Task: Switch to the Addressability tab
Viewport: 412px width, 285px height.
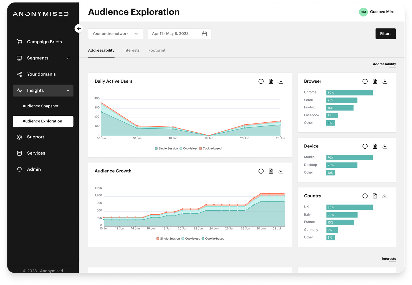Action: 101,50
